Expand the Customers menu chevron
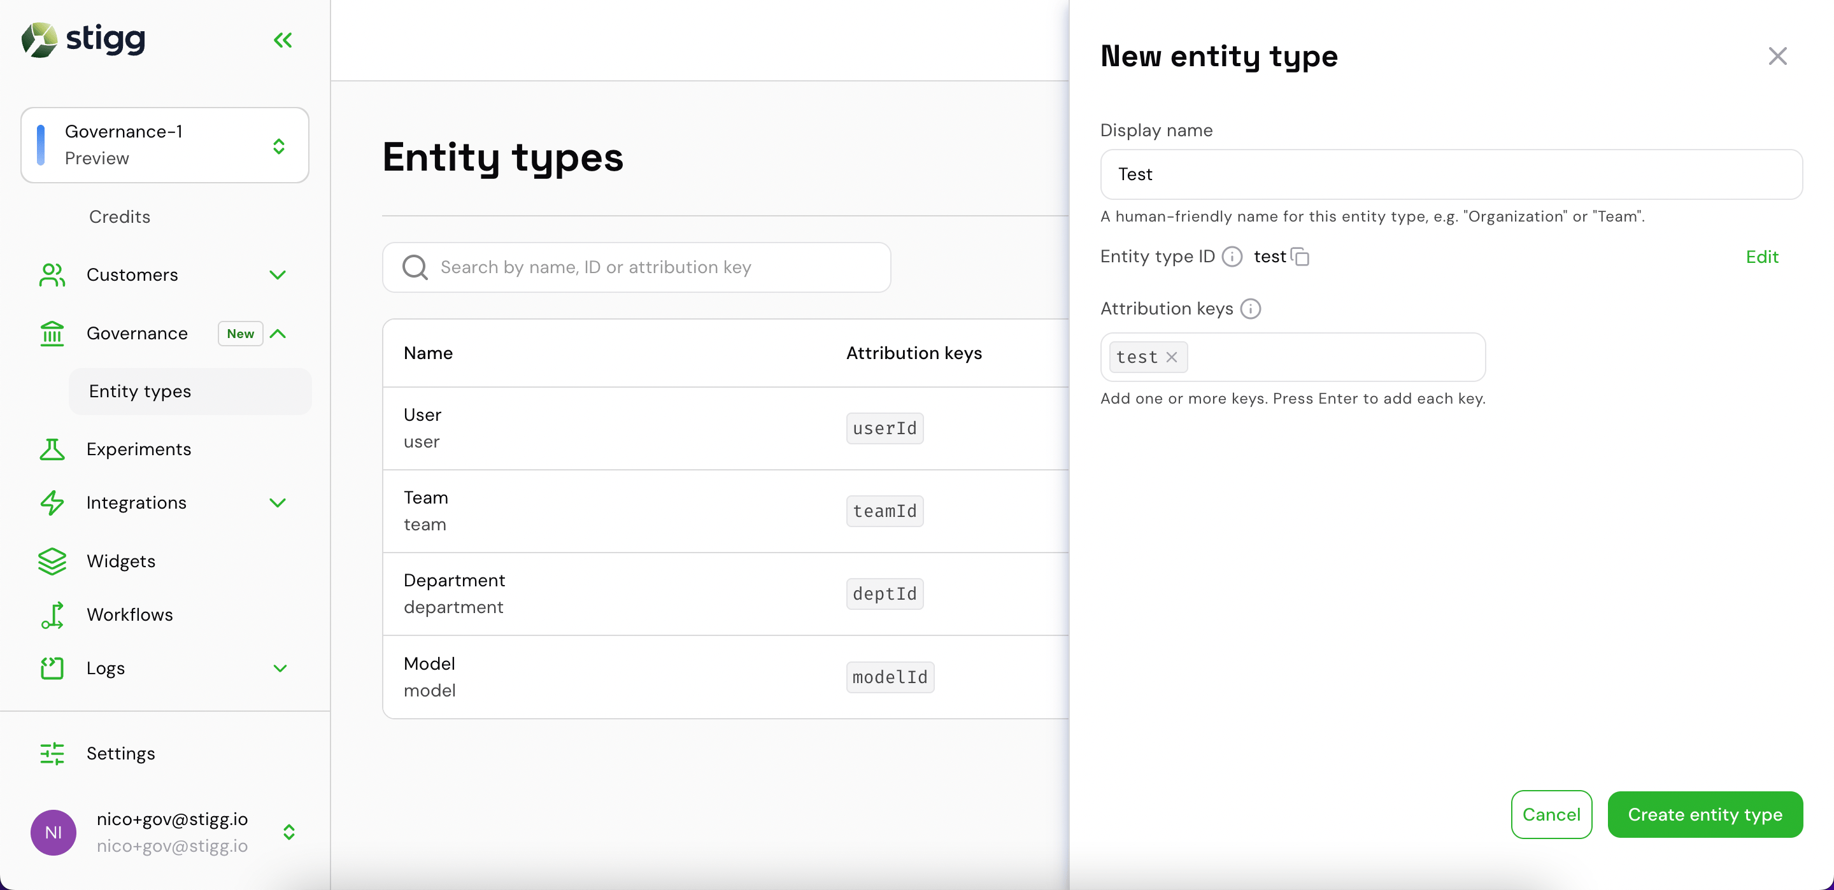This screenshot has height=890, width=1834. click(278, 275)
